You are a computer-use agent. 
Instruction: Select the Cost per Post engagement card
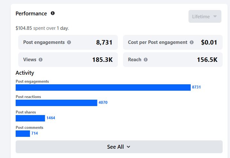pos(172,42)
